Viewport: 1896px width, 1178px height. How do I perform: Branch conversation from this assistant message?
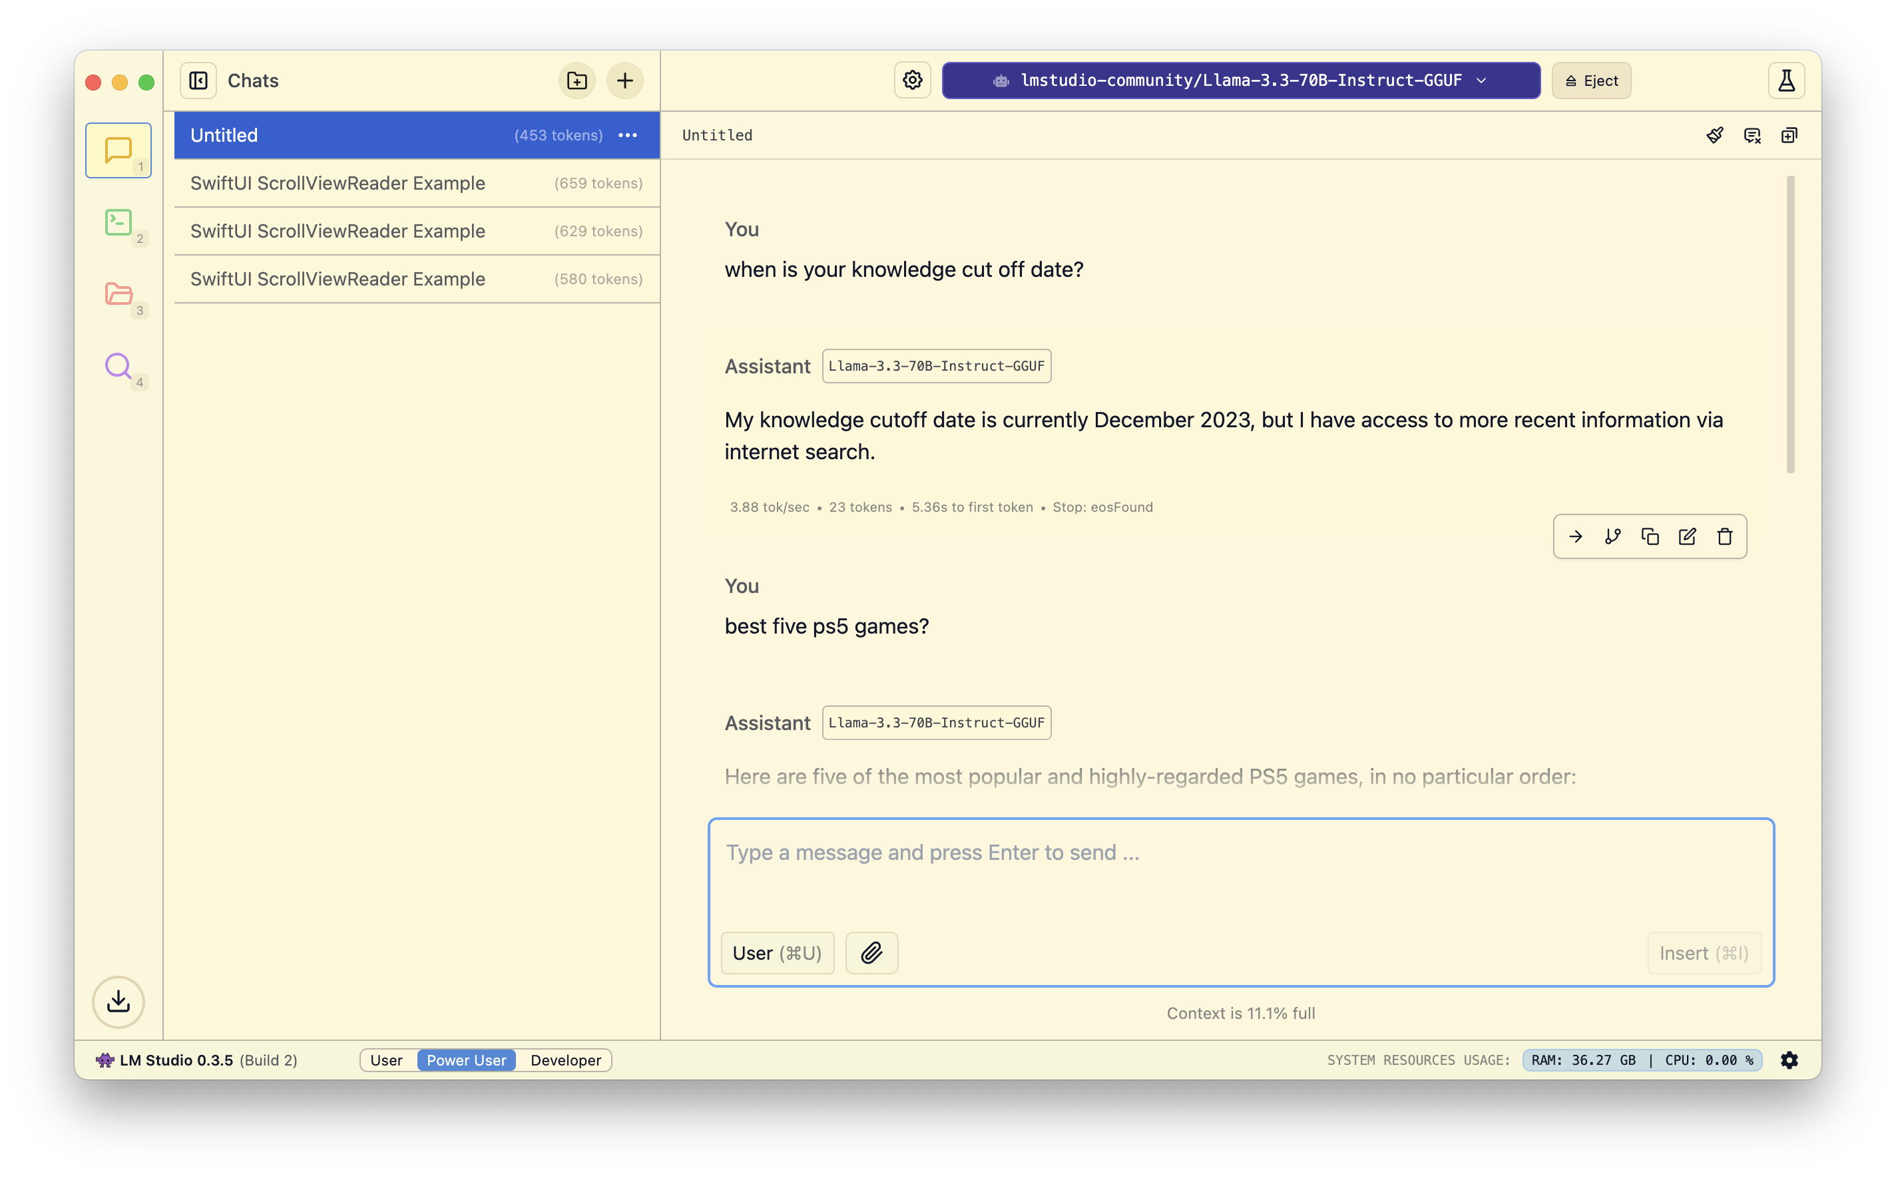(1612, 537)
